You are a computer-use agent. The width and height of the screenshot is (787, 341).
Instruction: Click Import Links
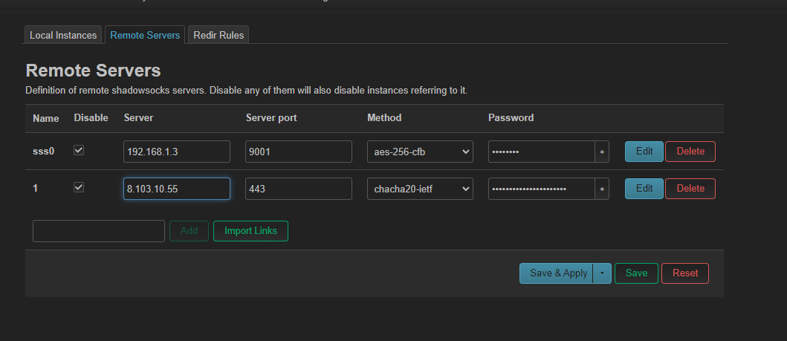coord(250,230)
